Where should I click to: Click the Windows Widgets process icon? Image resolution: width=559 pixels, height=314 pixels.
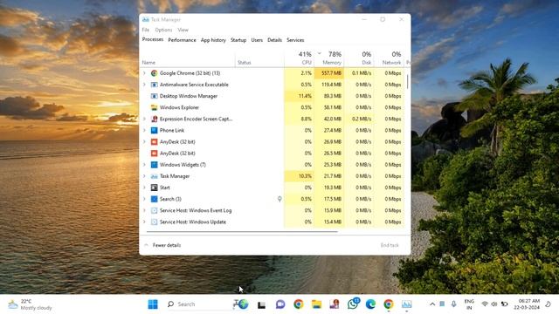pos(154,165)
